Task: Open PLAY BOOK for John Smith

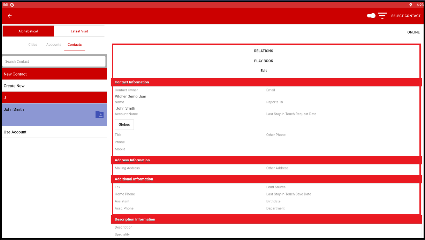Action: click(x=263, y=61)
